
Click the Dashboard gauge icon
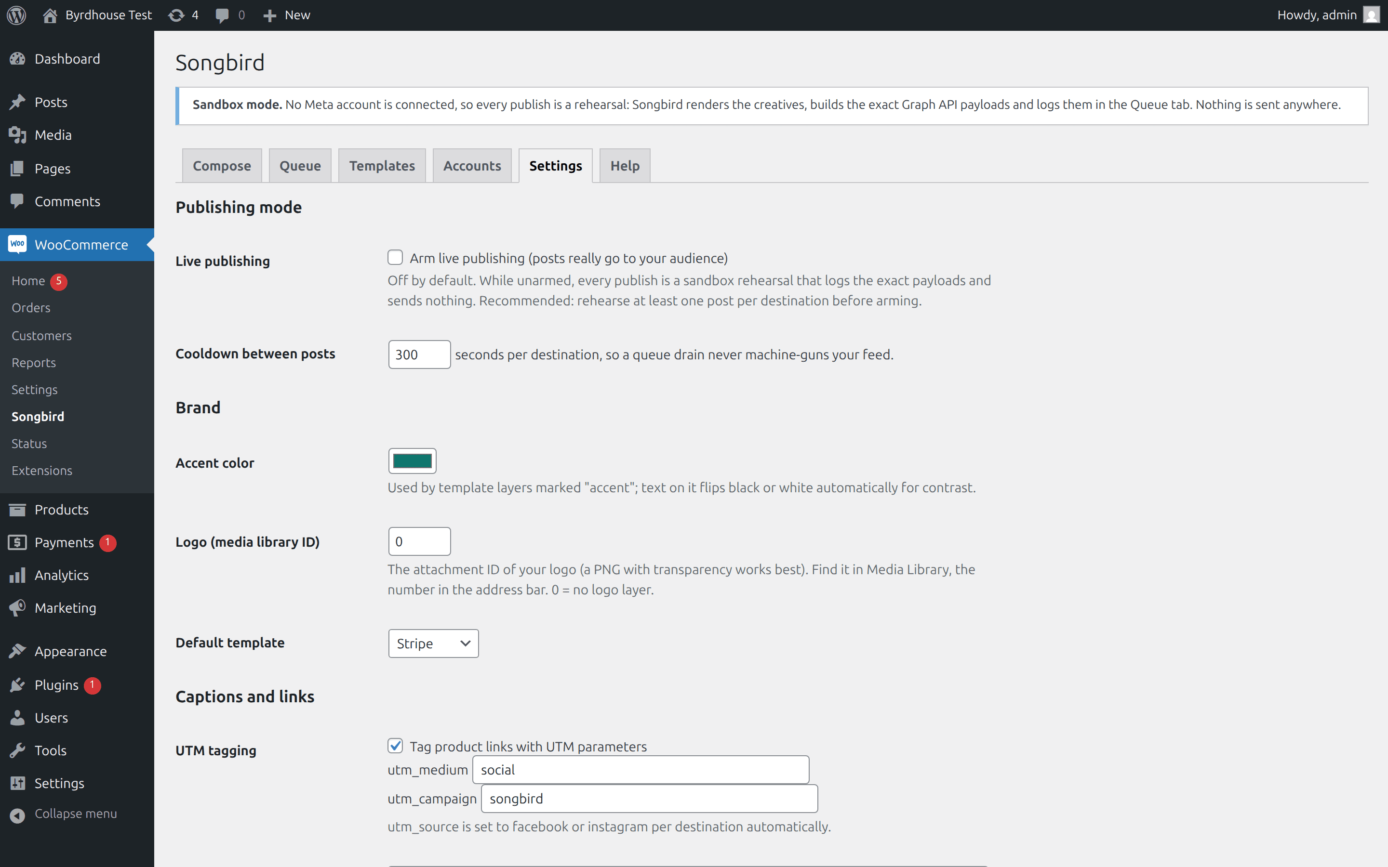[18, 58]
